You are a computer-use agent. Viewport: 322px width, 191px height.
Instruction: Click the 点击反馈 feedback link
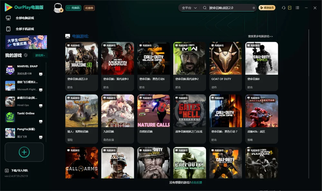click(196, 182)
